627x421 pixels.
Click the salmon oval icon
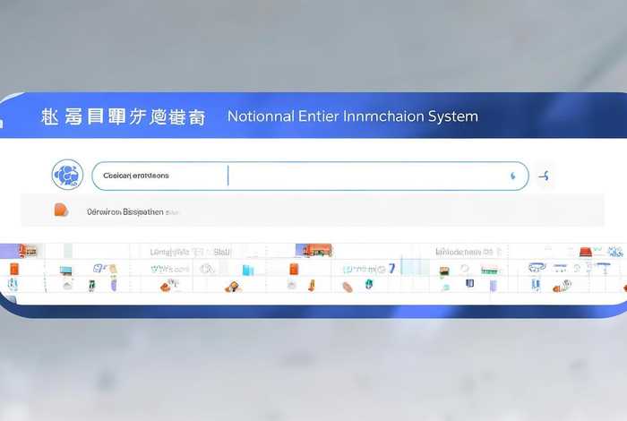pos(348,287)
